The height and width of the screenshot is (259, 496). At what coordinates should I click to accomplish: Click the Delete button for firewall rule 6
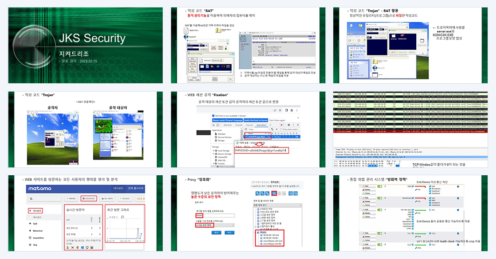369,201
